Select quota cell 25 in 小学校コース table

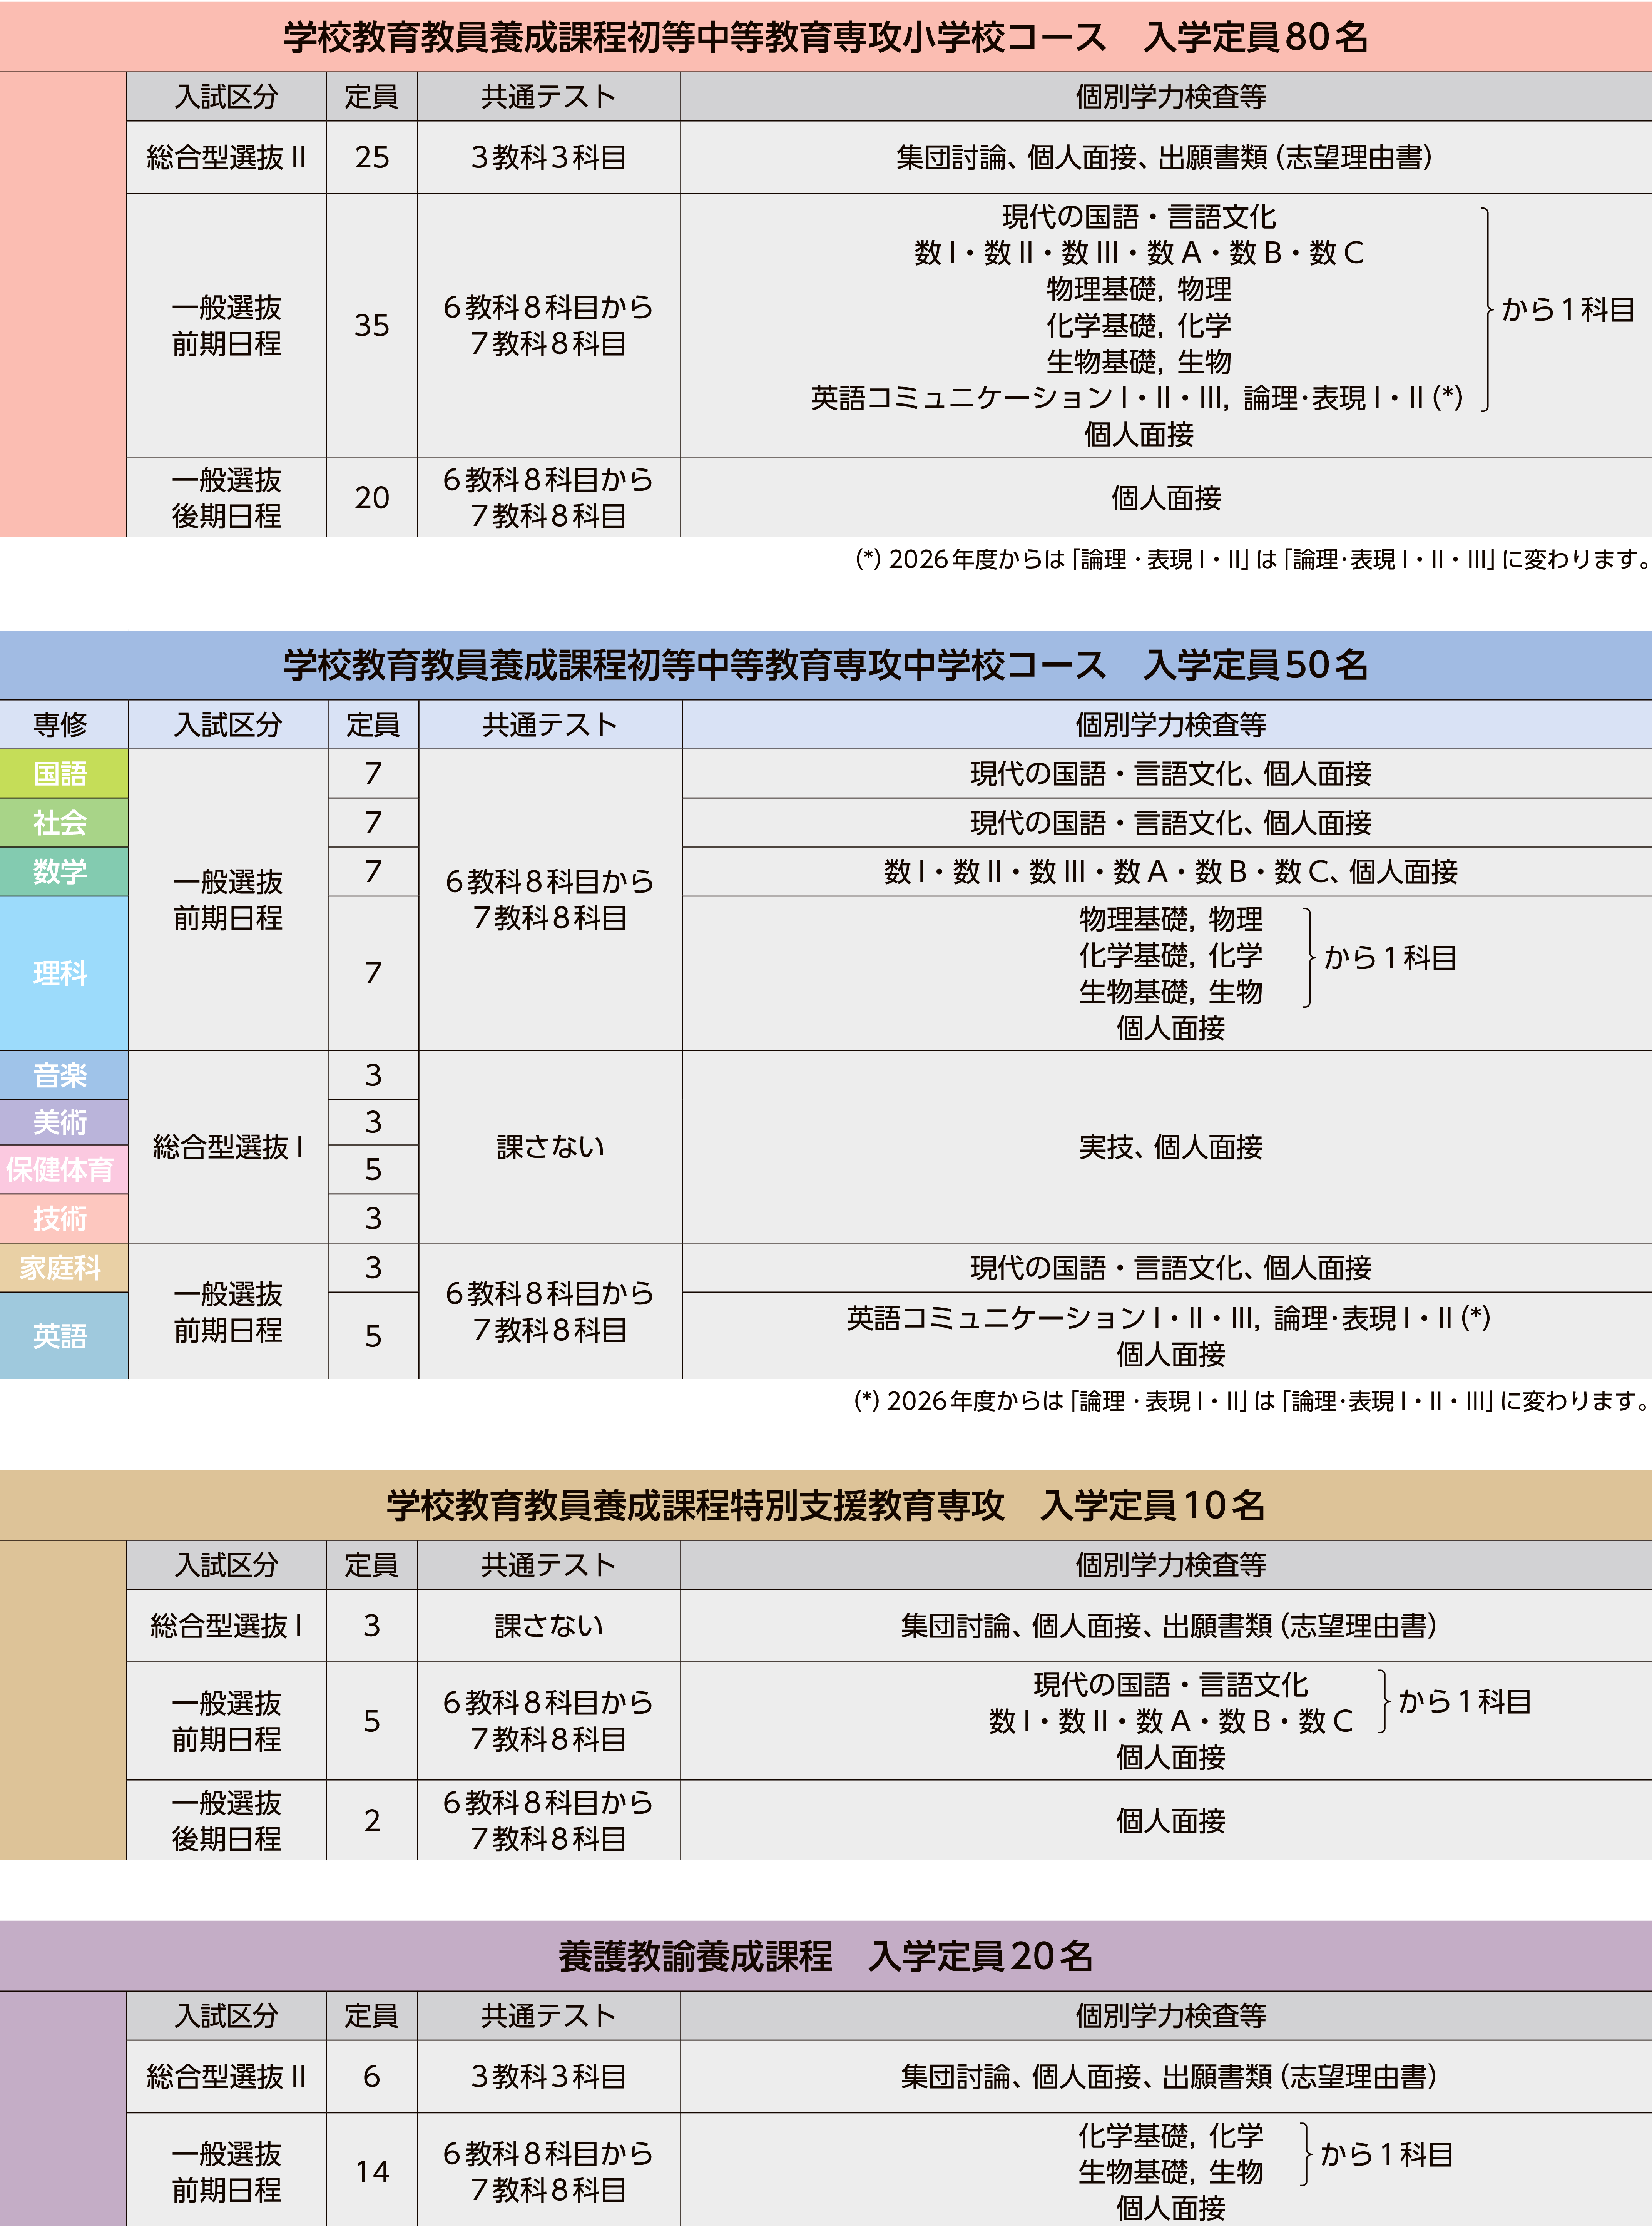click(x=372, y=157)
